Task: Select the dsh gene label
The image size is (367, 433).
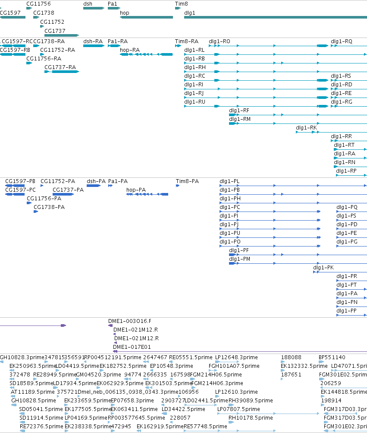Action: (88, 4)
